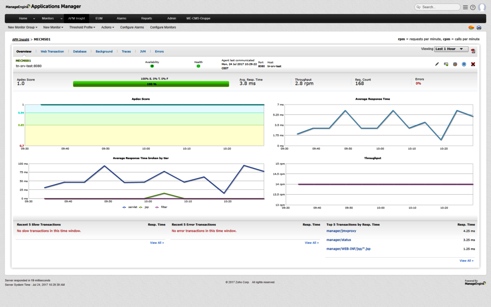This screenshot has height=307, width=491.
Task: Click the help question mark icon
Action: pyautogui.click(x=473, y=7)
